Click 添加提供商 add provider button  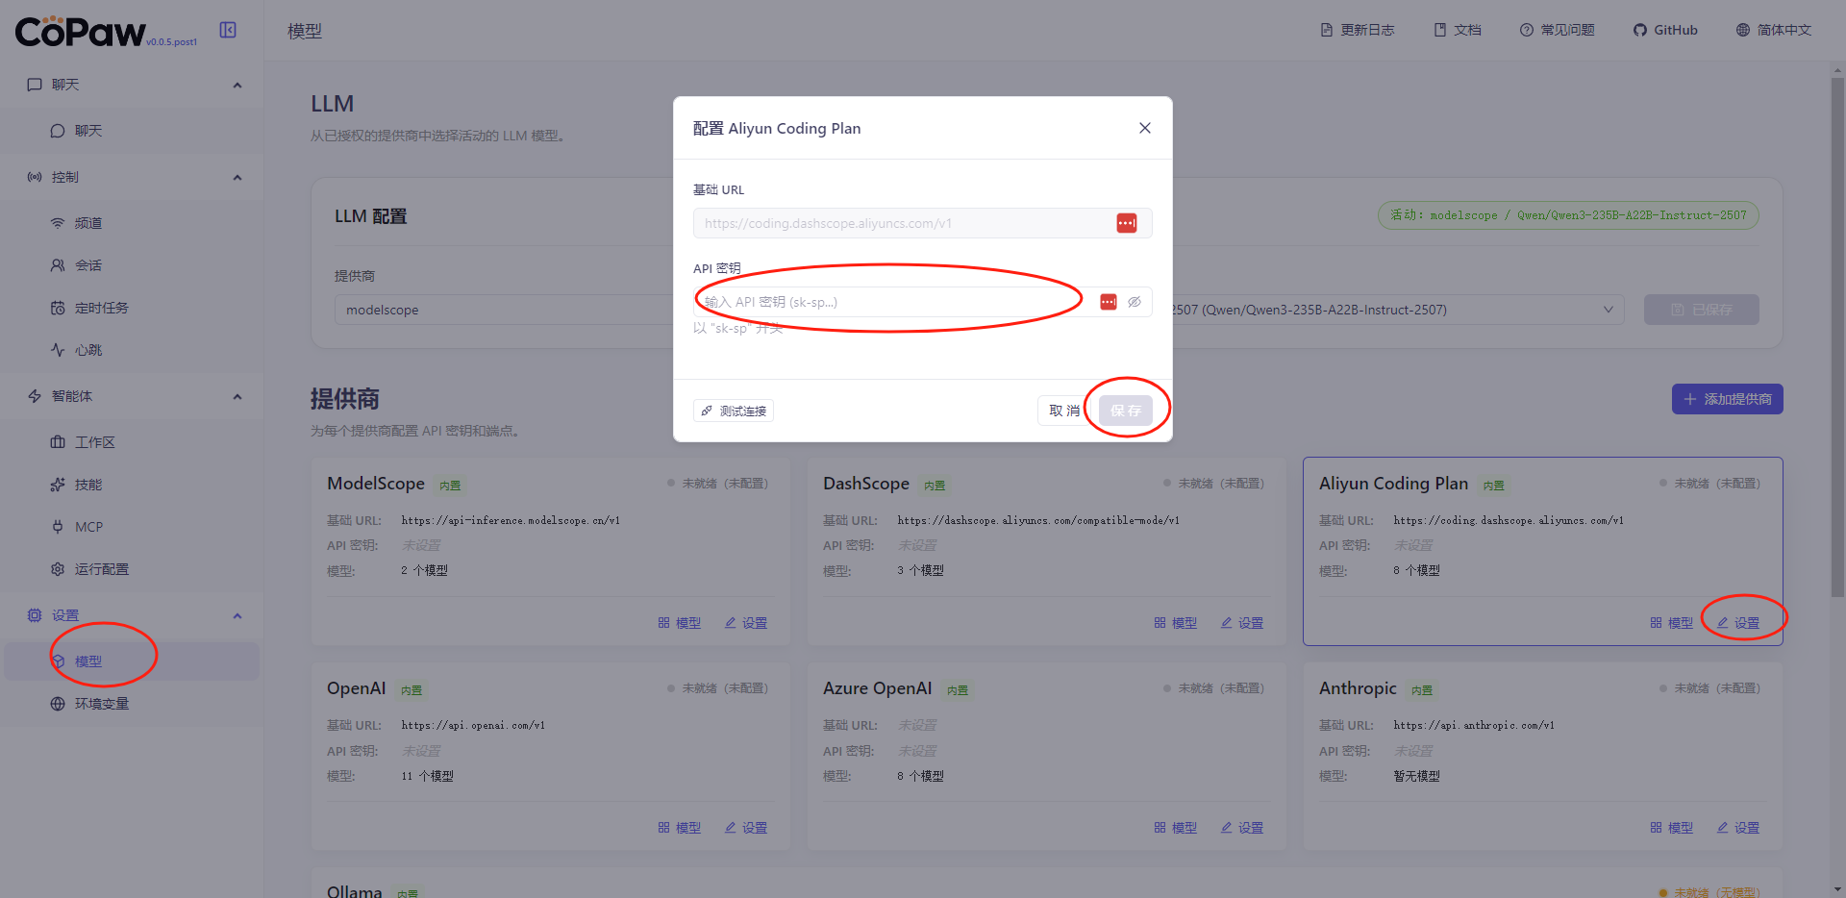click(x=1727, y=399)
